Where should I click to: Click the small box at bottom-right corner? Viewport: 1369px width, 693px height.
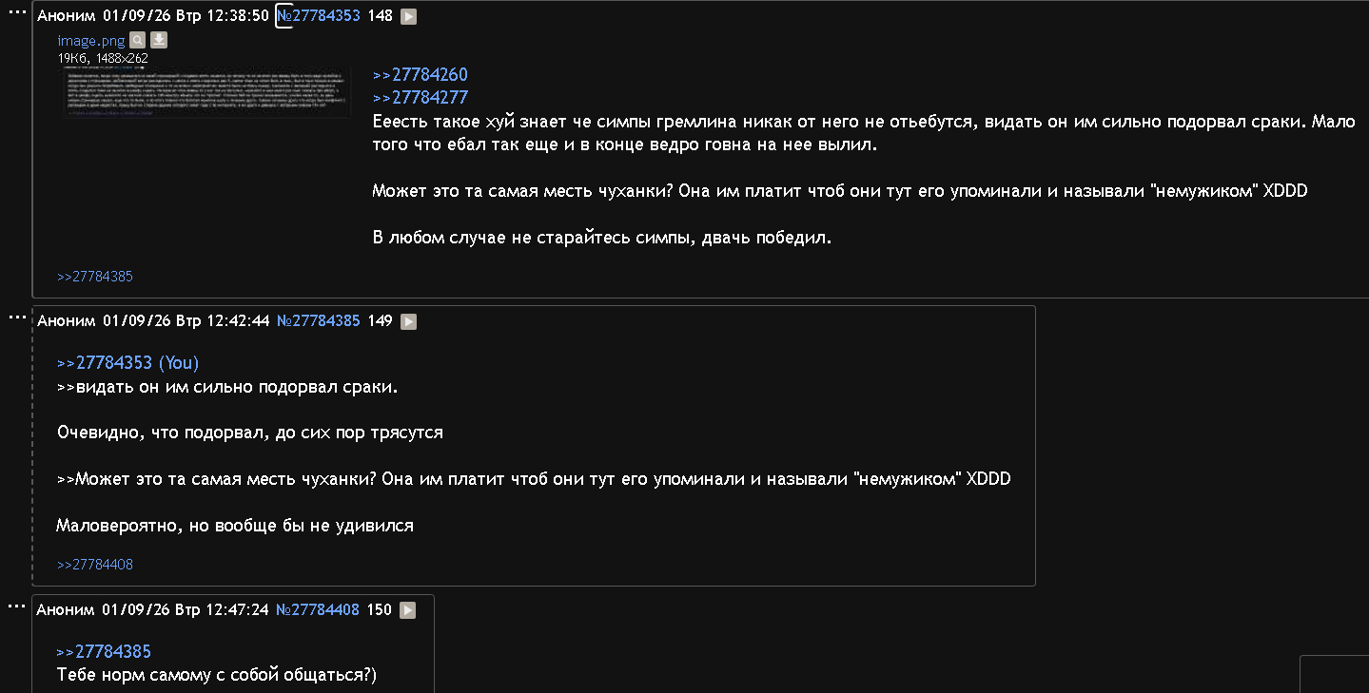1334,674
